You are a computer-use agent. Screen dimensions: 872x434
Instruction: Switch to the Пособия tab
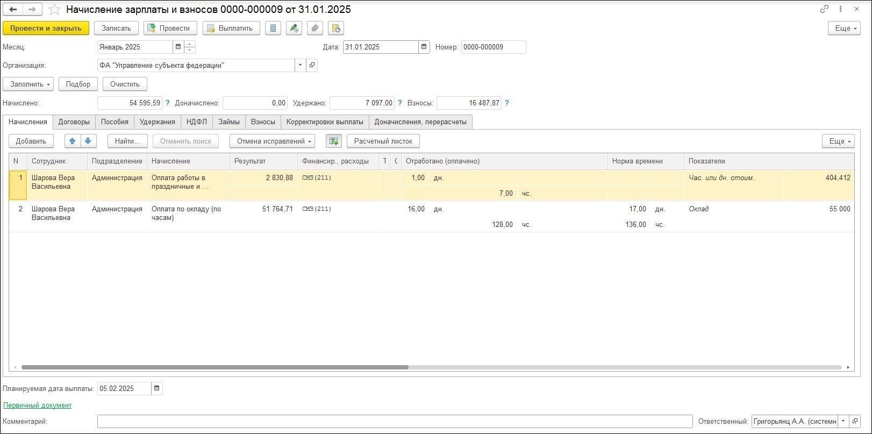115,122
